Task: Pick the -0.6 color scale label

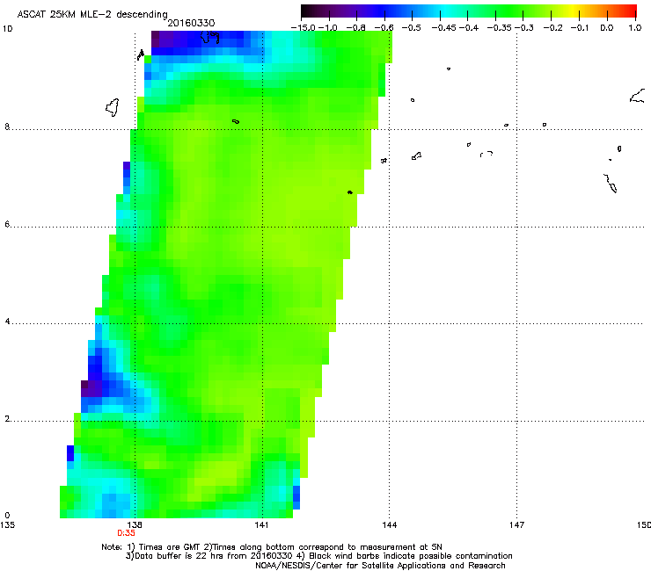Action: click(x=384, y=28)
